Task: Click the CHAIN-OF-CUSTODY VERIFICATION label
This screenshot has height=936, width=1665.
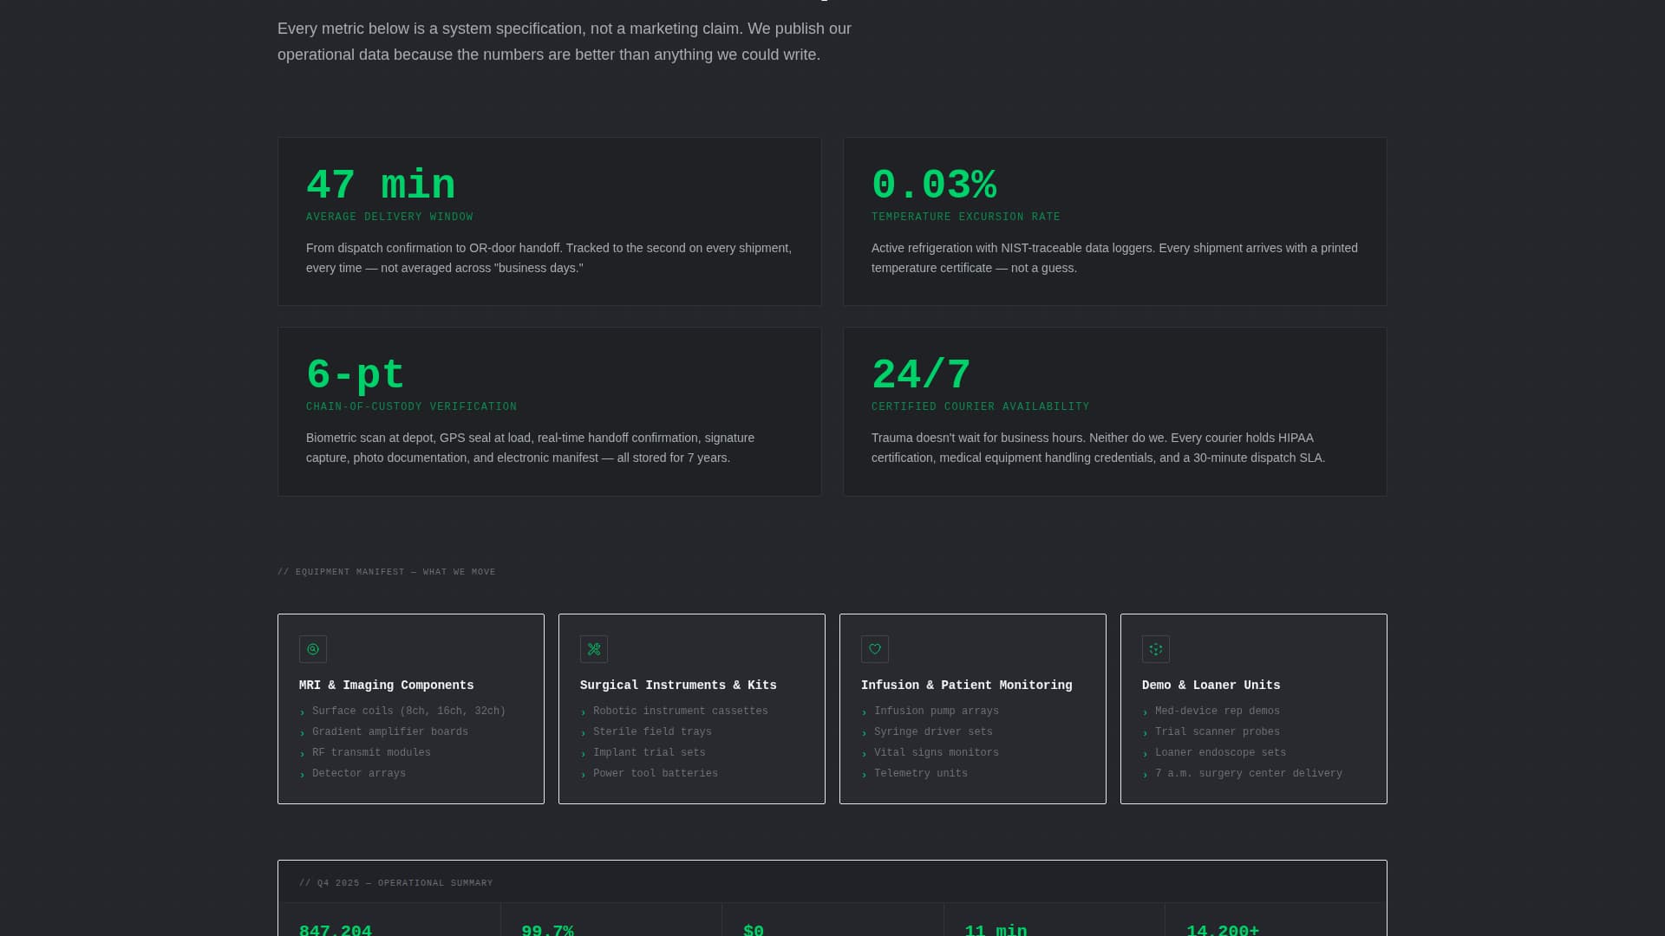Action: [411, 407]
